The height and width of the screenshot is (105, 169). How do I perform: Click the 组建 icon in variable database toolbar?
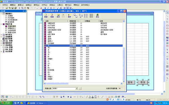point(52,16)
